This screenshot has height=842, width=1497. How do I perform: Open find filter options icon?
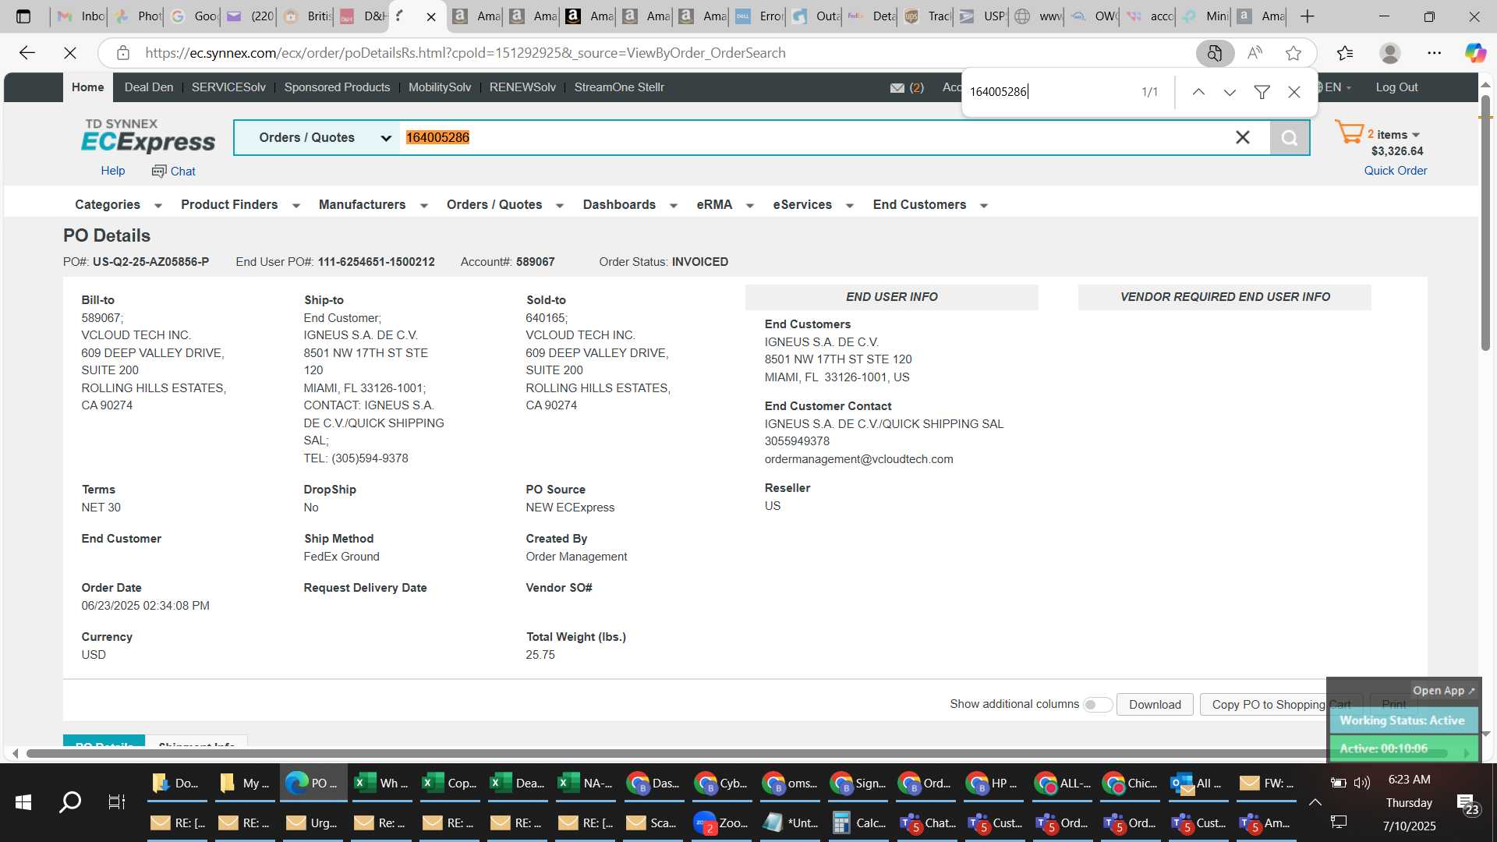pyautogui.click(x=1262, y=92)
